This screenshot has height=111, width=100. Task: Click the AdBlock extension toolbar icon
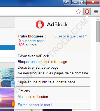pyautogui.click(x=87, y=11)
